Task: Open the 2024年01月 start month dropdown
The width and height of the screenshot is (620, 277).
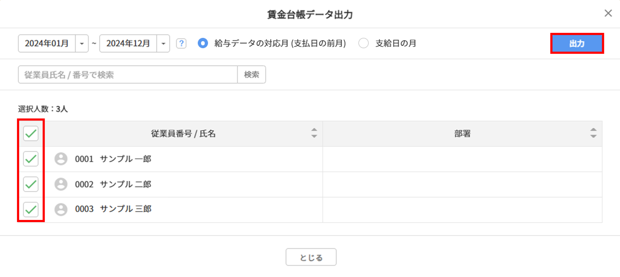Action: tap(82, 43)
